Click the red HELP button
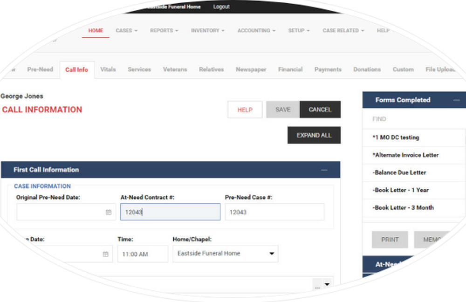466x302 pixels. tap(245, 110)
